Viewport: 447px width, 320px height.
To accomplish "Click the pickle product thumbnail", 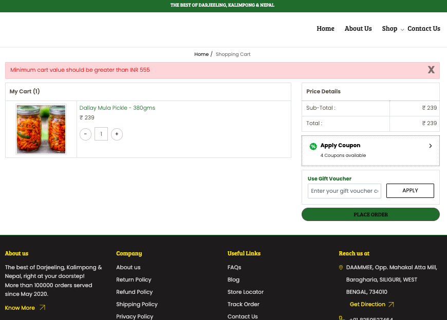I will (x=41, y=129).
